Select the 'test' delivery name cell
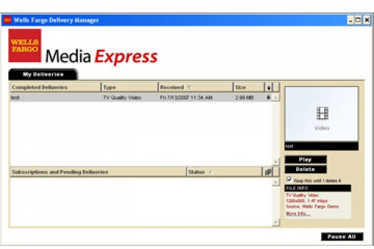 [15, 98]
